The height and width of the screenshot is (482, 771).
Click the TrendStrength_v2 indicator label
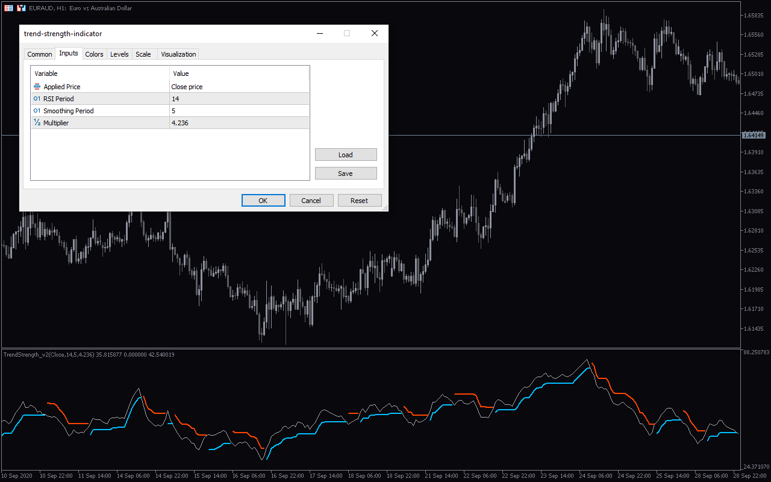[x=89, y=355]
